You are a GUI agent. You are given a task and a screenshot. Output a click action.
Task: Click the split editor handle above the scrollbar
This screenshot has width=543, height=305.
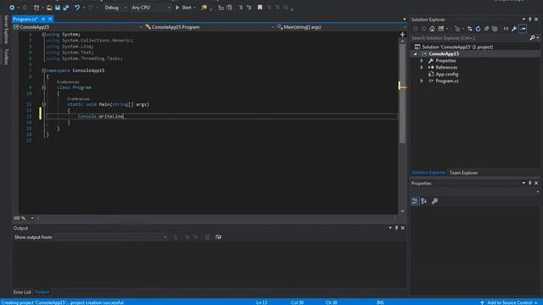click(402, 34)
